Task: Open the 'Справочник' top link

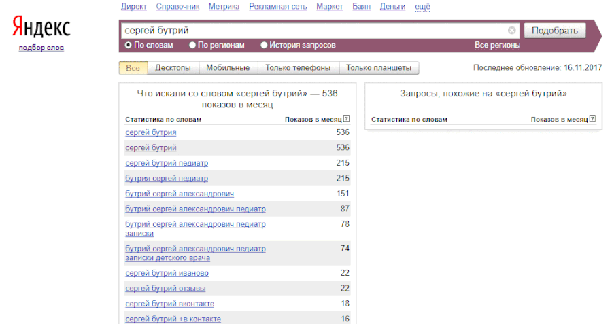Action: click(177, 7)
